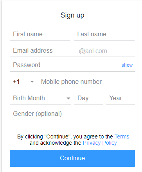Click the Mobile phone number field
Viewport: 142px width, 172px height.
(x=86, y=82)
